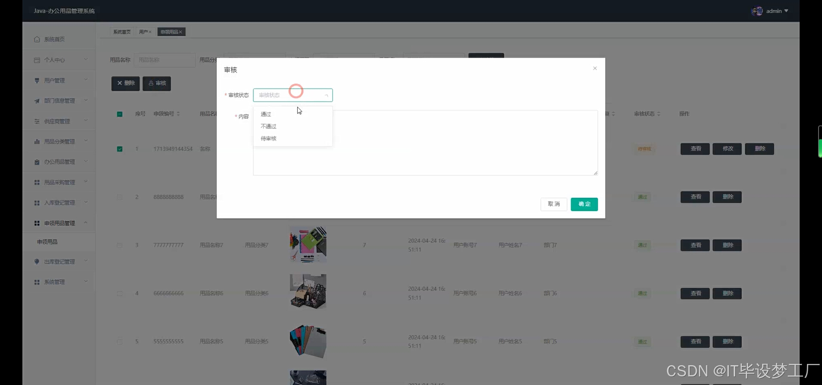Click 查看 in row 3
The width and height of the screenshot is (822, 385).
pyautogui.click(x=695, y=245)
